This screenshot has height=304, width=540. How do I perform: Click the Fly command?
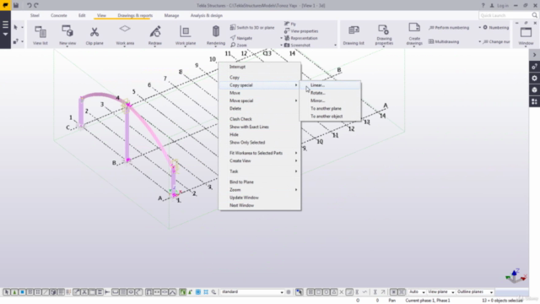(290, 24)
